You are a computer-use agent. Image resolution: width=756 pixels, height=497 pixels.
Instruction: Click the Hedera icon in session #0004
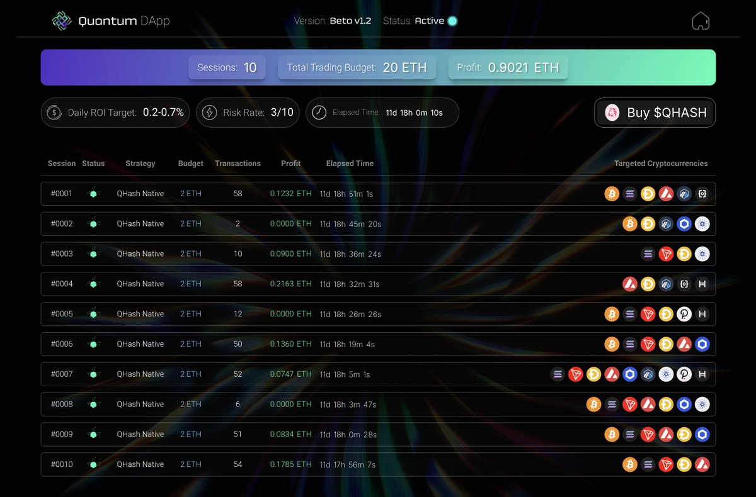tap(702, 284)
